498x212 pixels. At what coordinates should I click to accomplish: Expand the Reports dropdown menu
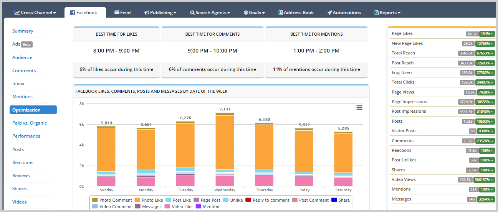click(x=387, y=13)
